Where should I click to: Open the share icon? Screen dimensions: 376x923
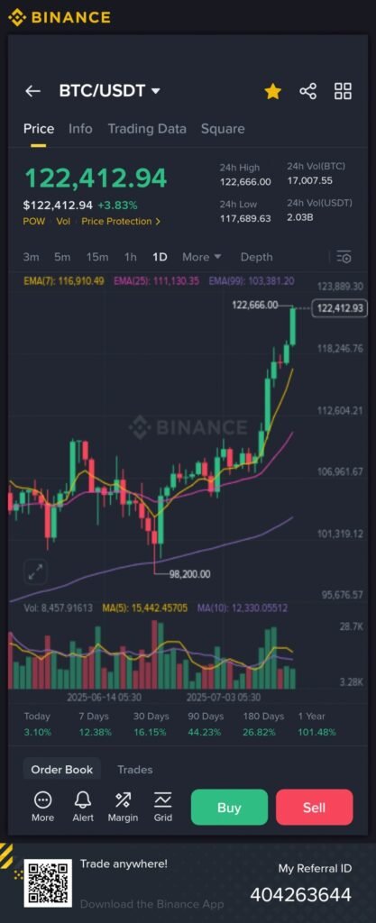click(307, 91)
